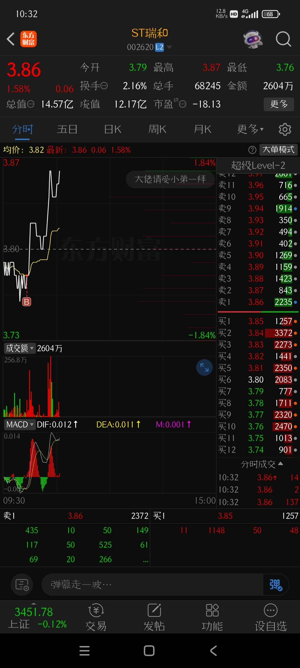Open the MACD indicator dropdown

(x=20, y=424)
